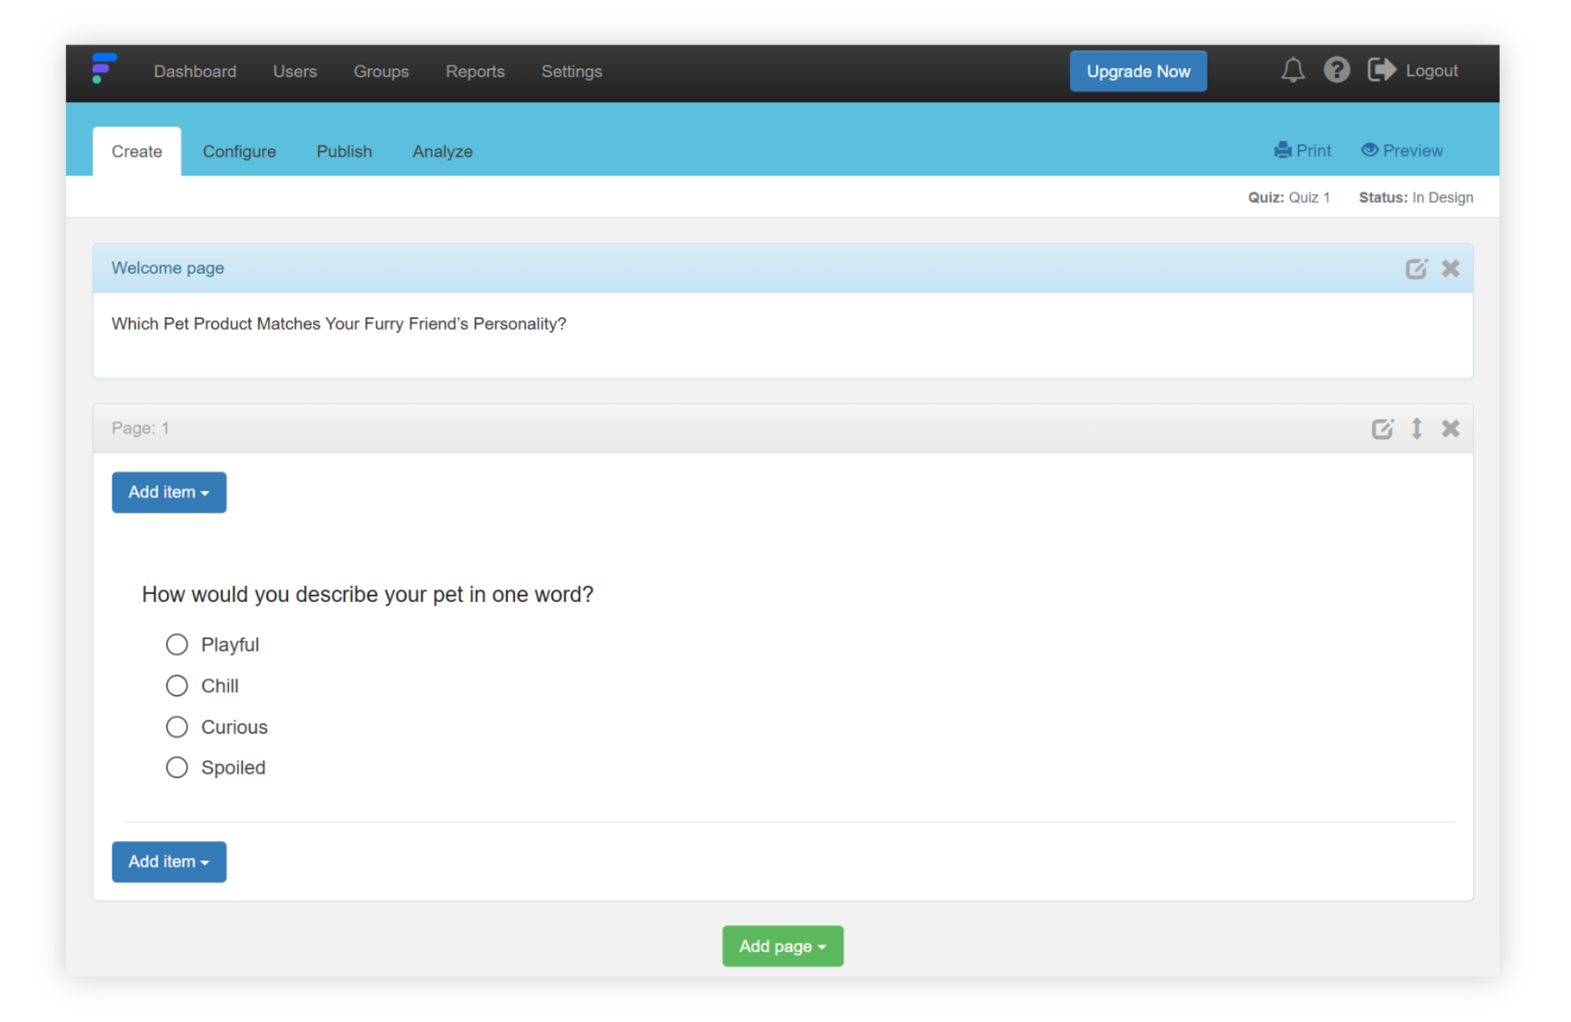
Task: Navigate to Reports in the top bar
Action: [474, 71]
